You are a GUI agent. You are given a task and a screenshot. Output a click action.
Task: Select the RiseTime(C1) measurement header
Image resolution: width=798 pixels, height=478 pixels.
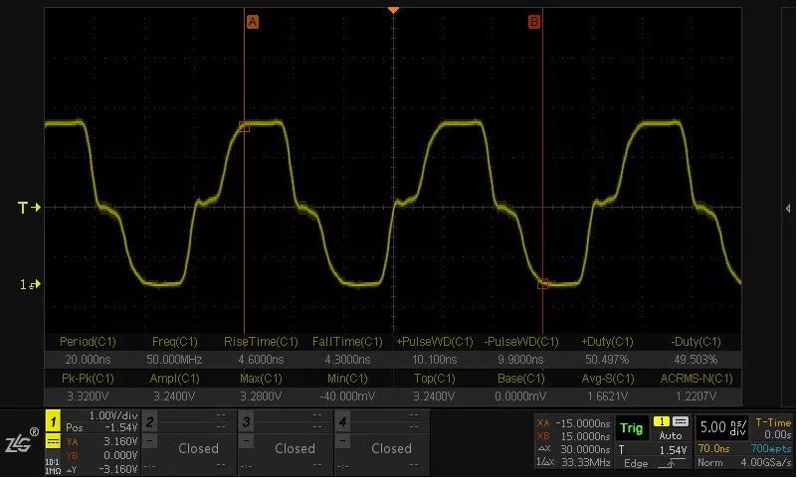click(261, 342)
